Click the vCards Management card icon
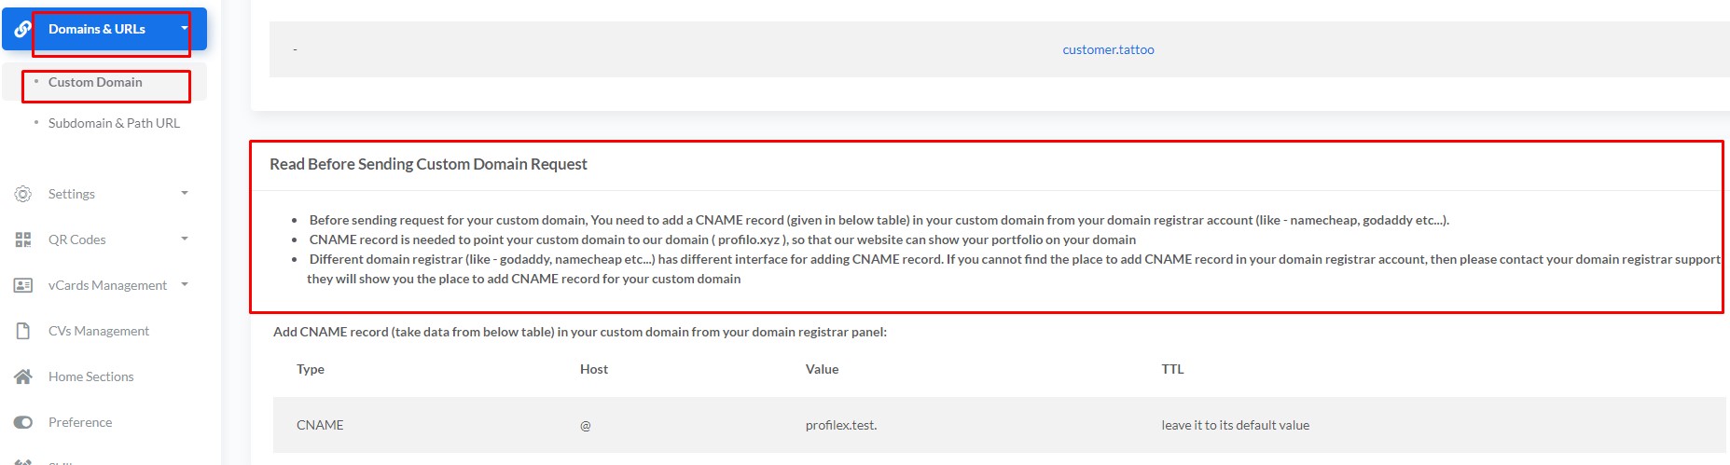The height and width of the screenshot is (465, 1730). pos(23,285)
